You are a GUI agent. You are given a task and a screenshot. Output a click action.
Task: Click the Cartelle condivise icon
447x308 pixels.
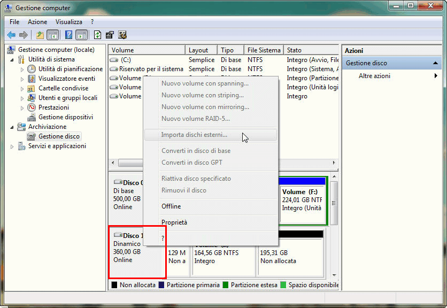pyautogui.click(x=32, y=88)
